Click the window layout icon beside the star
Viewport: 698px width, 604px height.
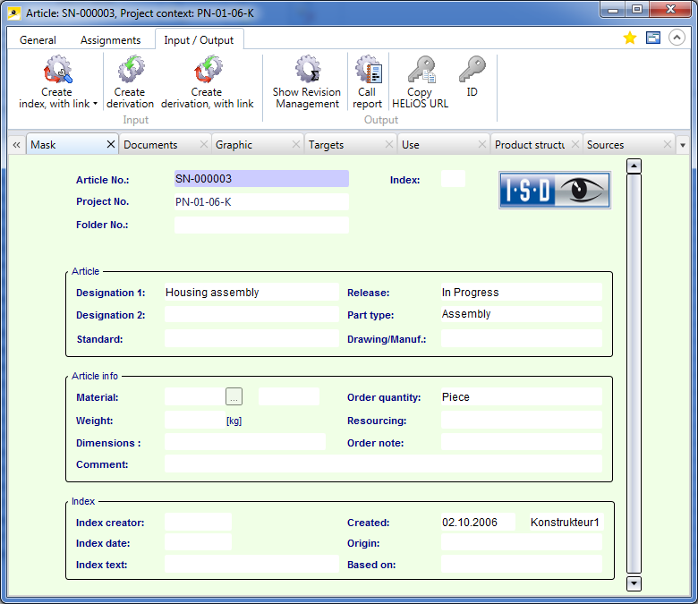point(653,38)
